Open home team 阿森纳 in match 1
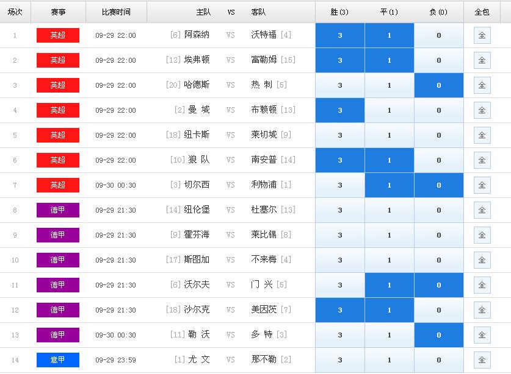 pos(197,35)
